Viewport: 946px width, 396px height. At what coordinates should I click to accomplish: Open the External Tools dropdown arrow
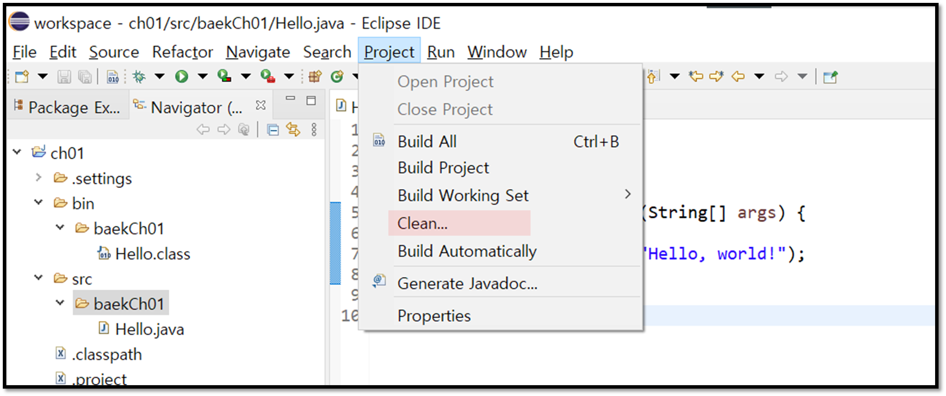click(x=289, y=76)
